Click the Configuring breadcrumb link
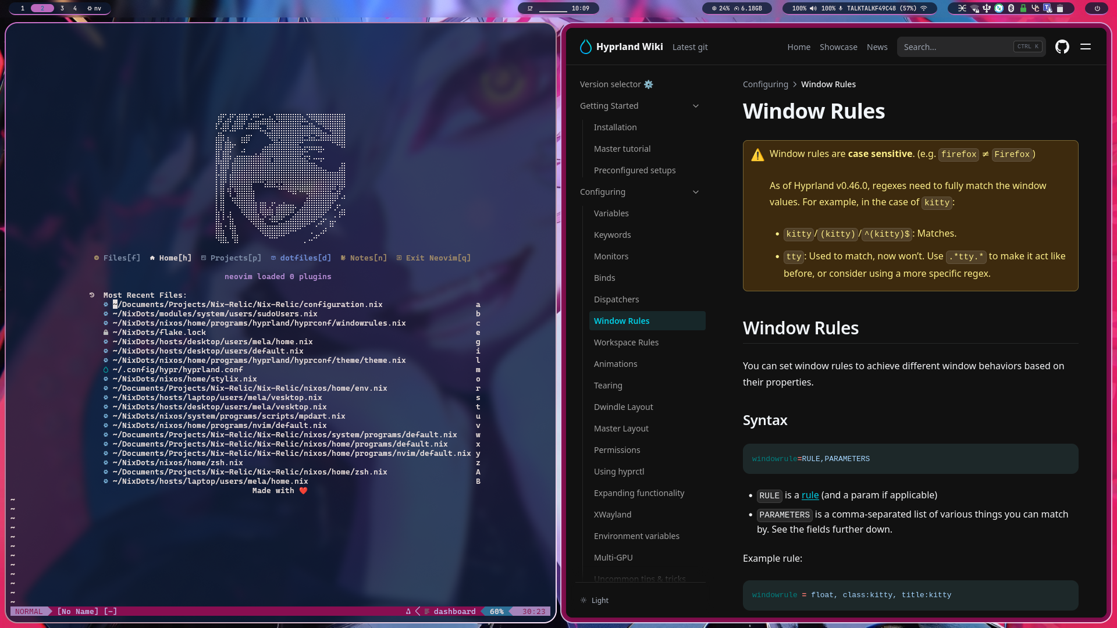The height and width of the screenshot is (628, 1117). tap(765, 84)
